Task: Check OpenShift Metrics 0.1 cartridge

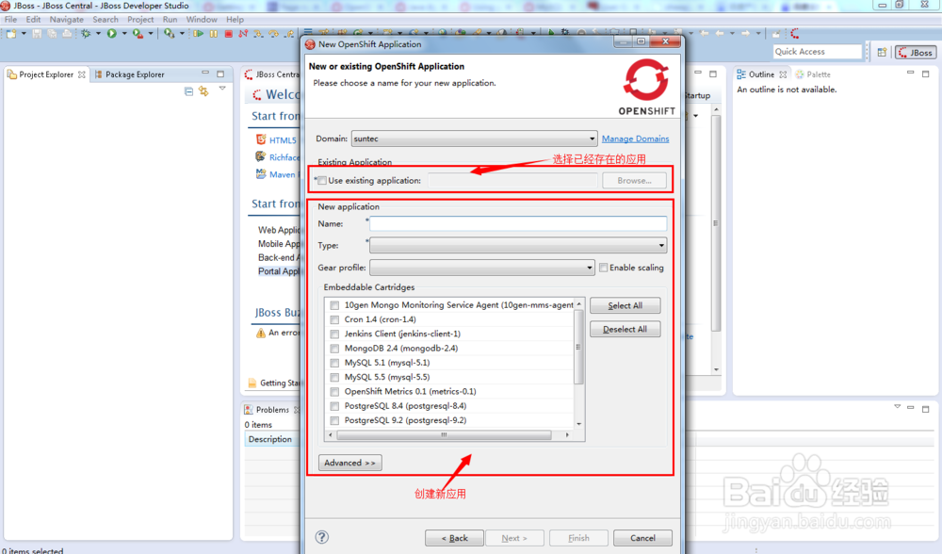Action: 334,392
